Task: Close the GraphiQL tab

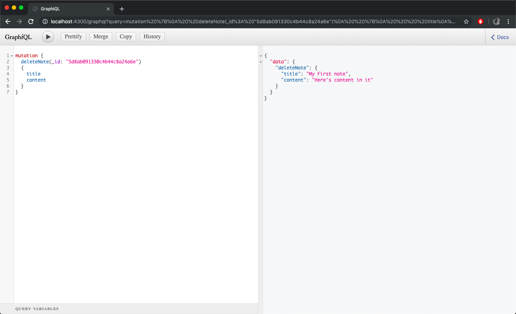Action: [108, 9]
